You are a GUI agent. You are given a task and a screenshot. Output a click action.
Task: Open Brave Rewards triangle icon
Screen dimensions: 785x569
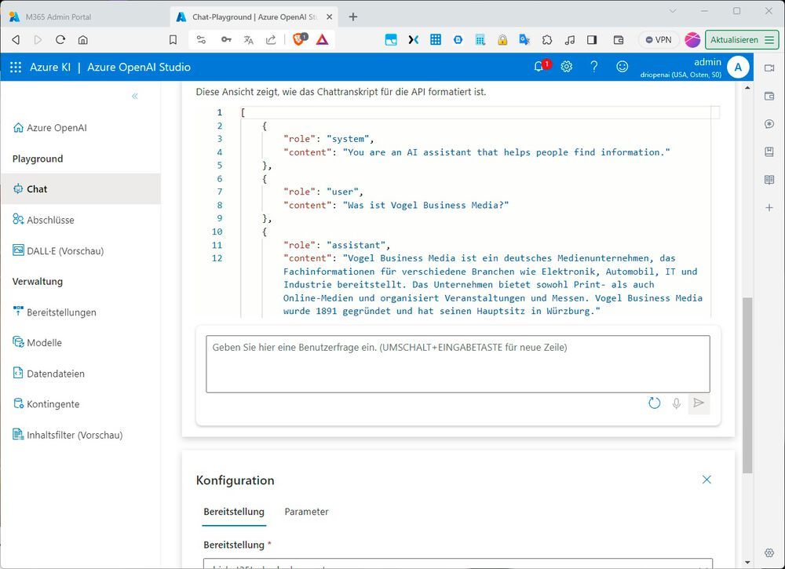(323, 39)
